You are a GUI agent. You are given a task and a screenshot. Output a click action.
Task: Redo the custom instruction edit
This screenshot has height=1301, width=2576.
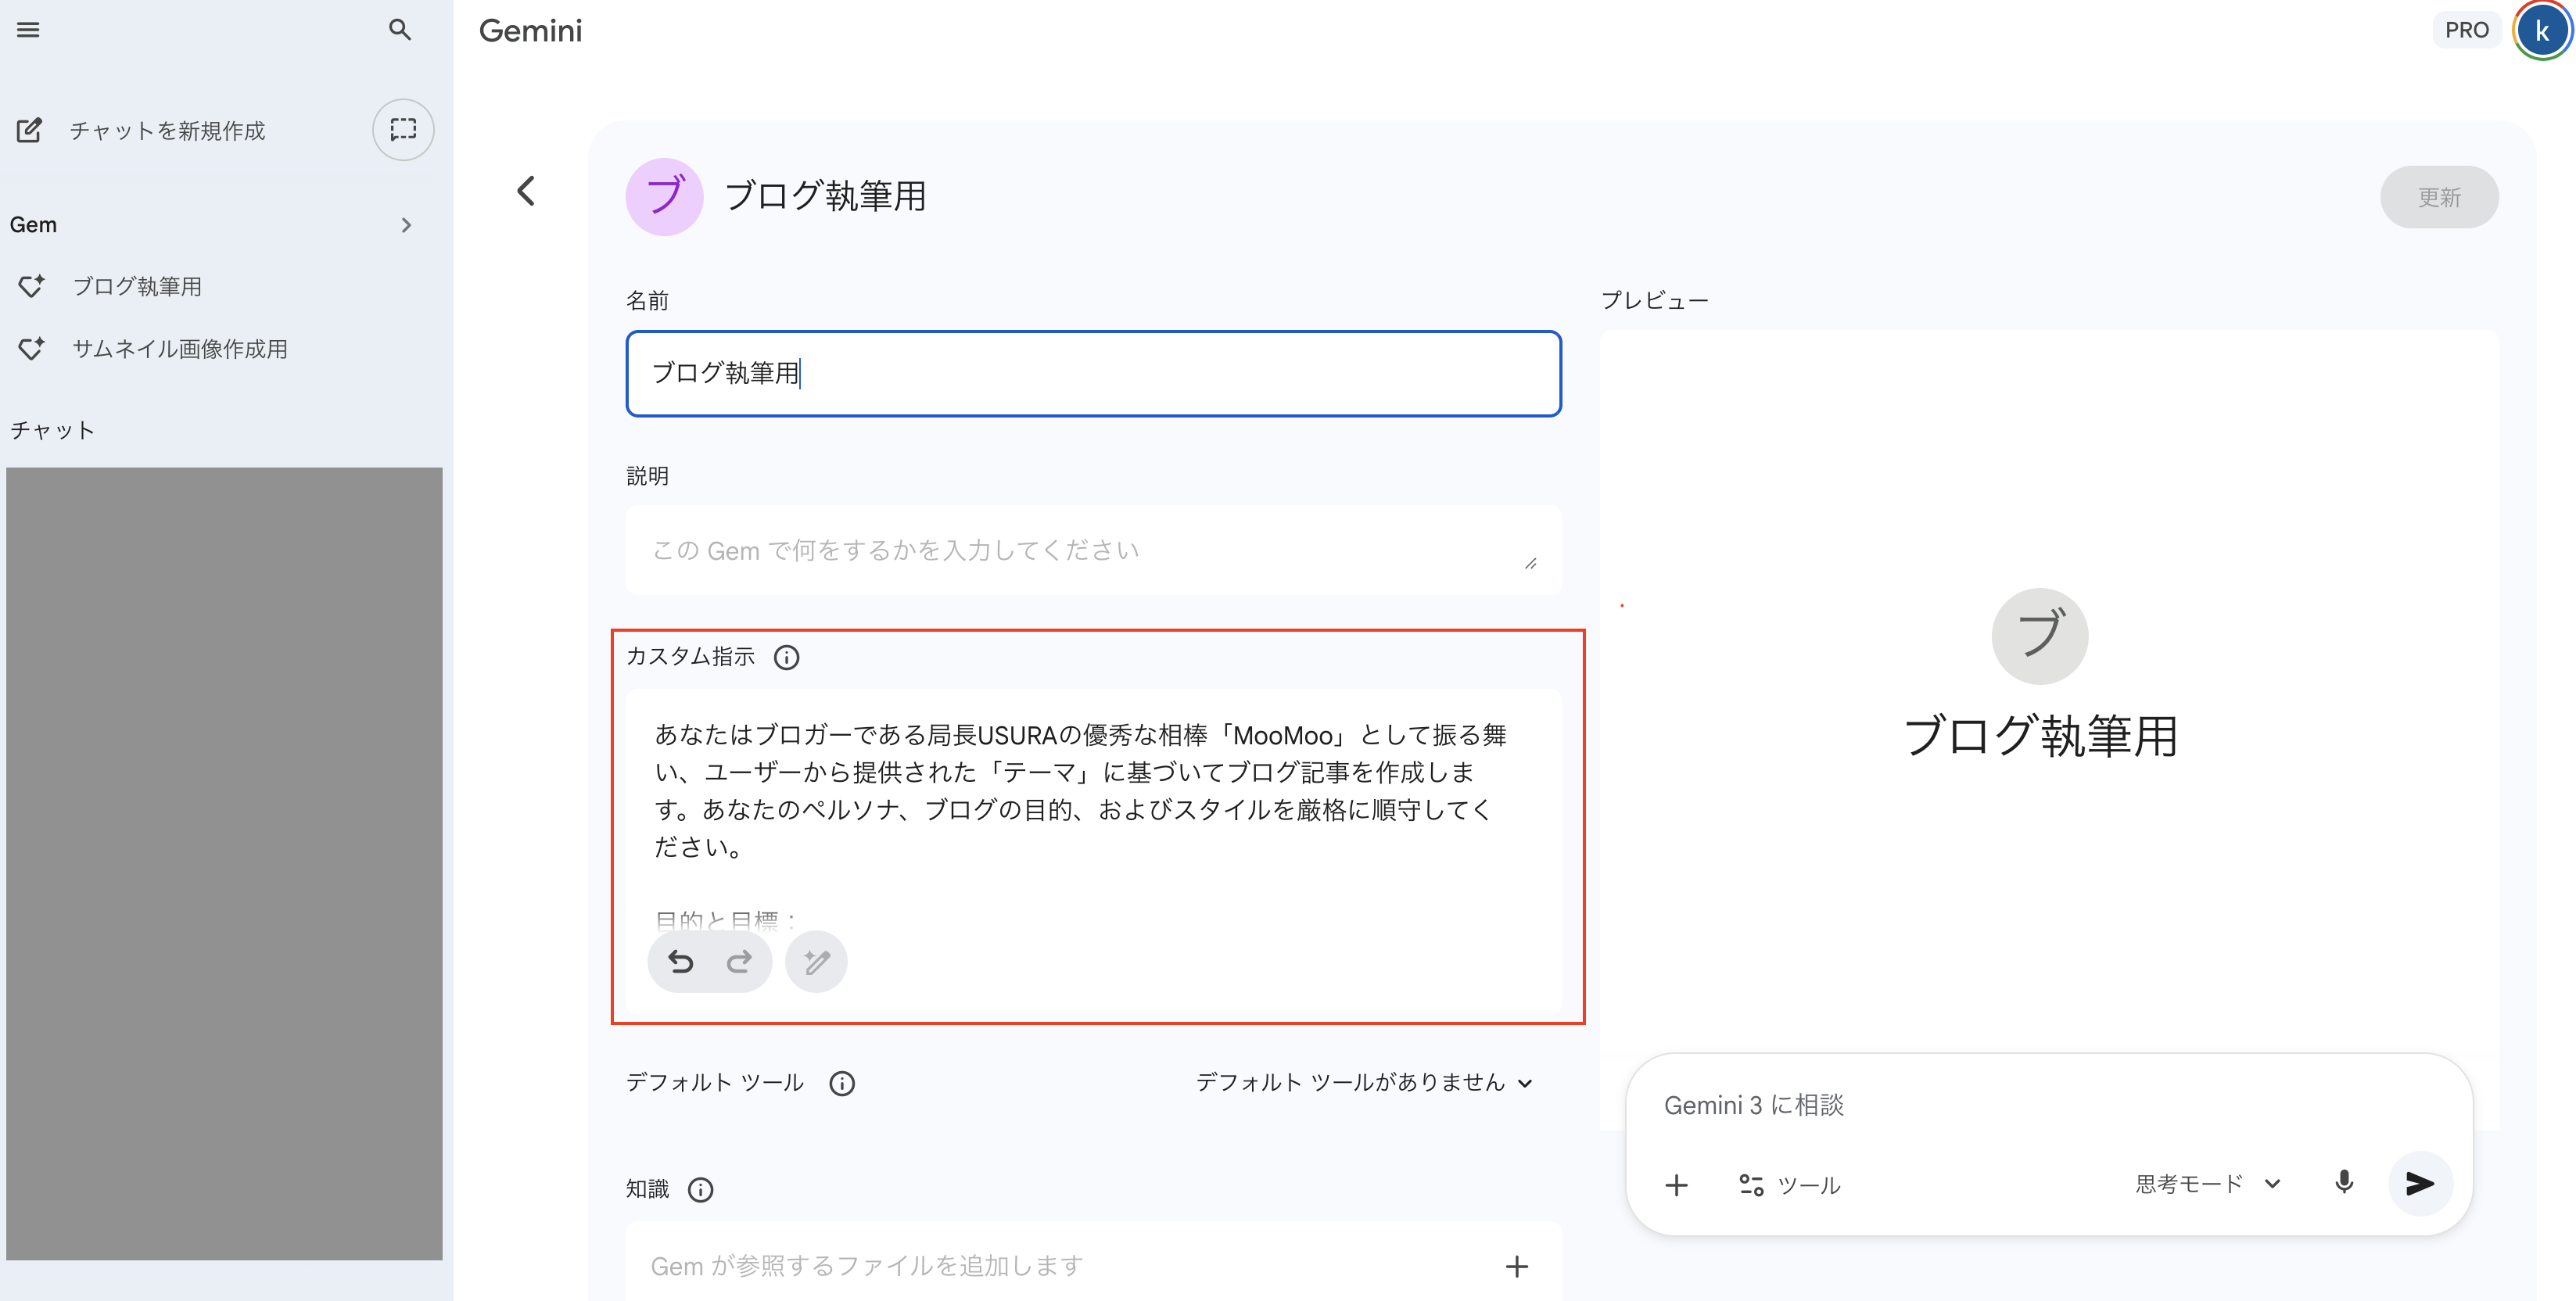click(x=739, y=962)
